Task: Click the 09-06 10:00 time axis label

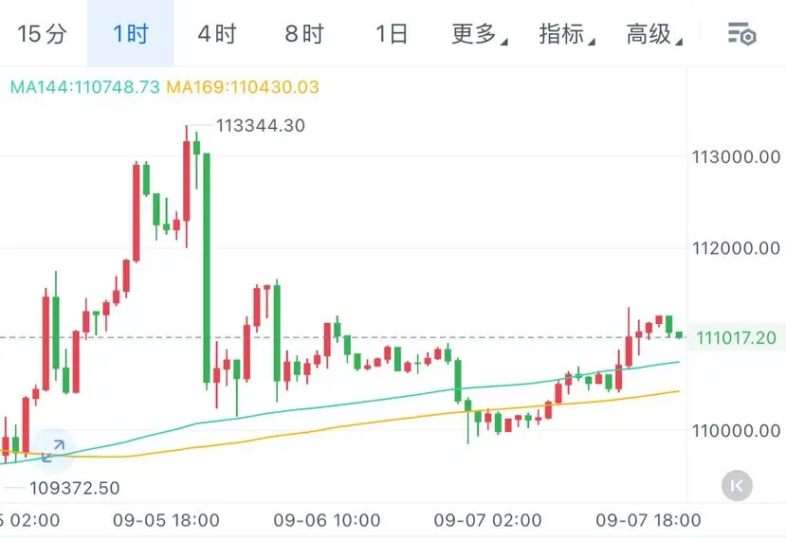Action: [327, 520]
